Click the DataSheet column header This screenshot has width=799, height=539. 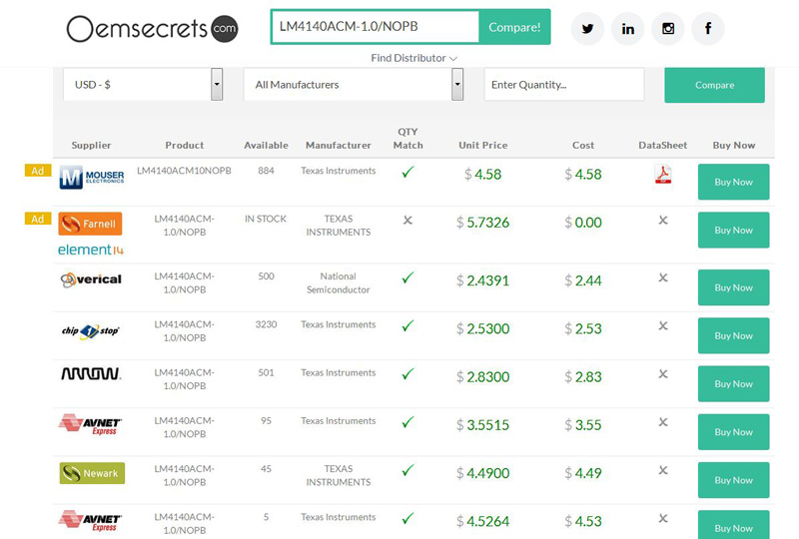coord(662,145)
